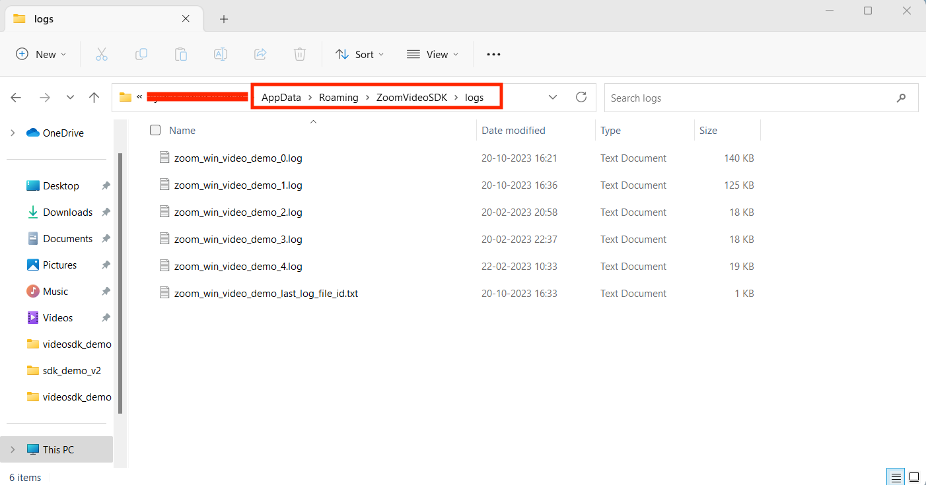Click the pin icon beside Videos

click(106, 318)
